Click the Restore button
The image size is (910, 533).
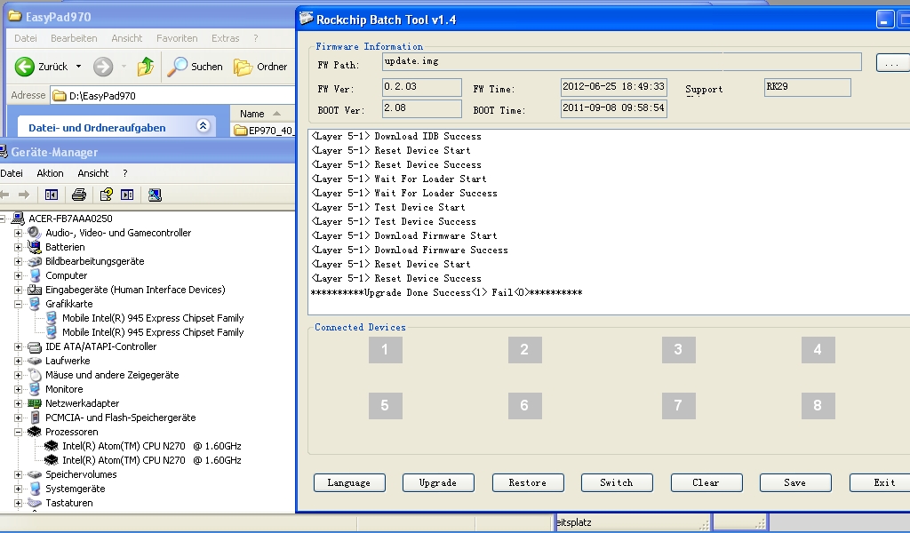pyautogui.click(x=528, y=482)
